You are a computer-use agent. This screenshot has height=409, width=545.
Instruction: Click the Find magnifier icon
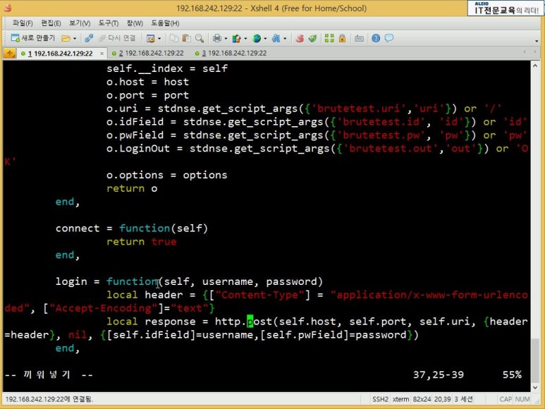point(200,38)
